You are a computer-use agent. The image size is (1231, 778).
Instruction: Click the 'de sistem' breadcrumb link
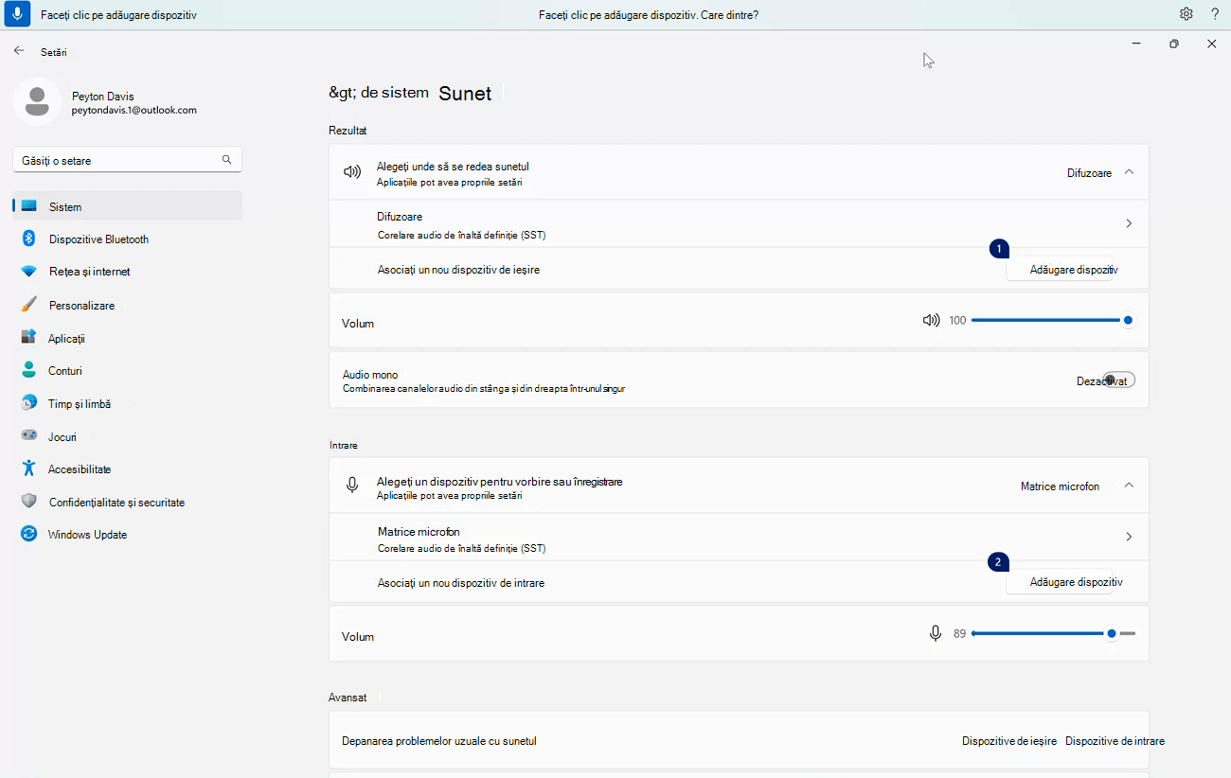(x=395, y=93)
